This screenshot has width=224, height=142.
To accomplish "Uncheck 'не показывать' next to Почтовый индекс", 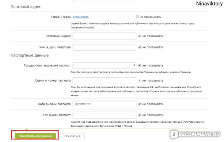I will click(x=140, y=36).
